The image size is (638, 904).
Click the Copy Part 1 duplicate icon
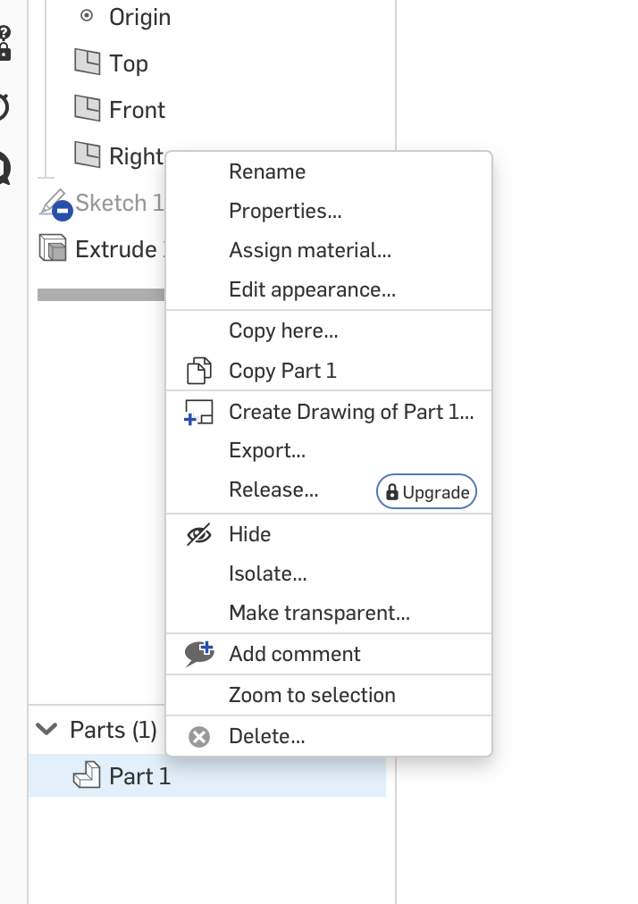198,370
